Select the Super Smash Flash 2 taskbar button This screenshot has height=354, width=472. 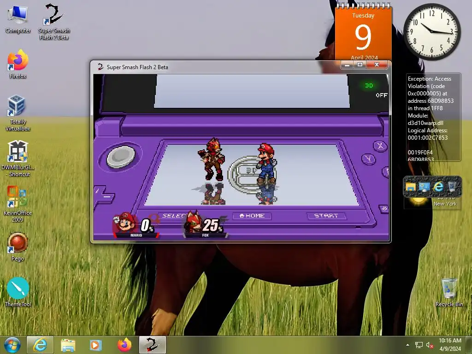point(152,345)
